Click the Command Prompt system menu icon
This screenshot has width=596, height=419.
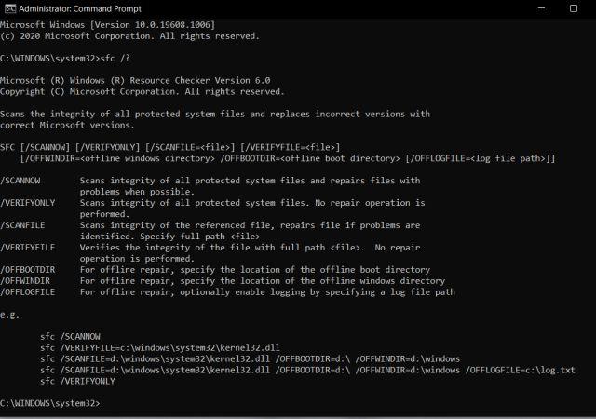tap(9, 9)
